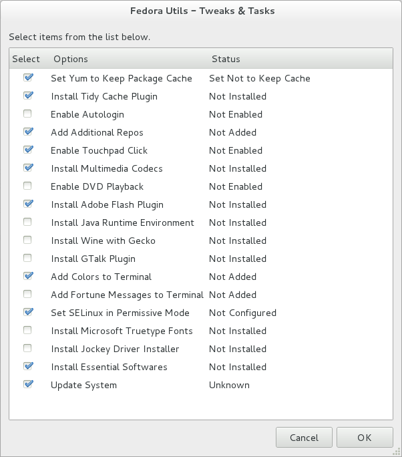Sort by the Select column header

click(x=26, y=59)
